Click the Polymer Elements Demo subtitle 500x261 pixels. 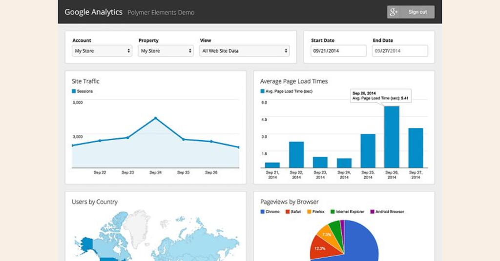click(161, 12)
